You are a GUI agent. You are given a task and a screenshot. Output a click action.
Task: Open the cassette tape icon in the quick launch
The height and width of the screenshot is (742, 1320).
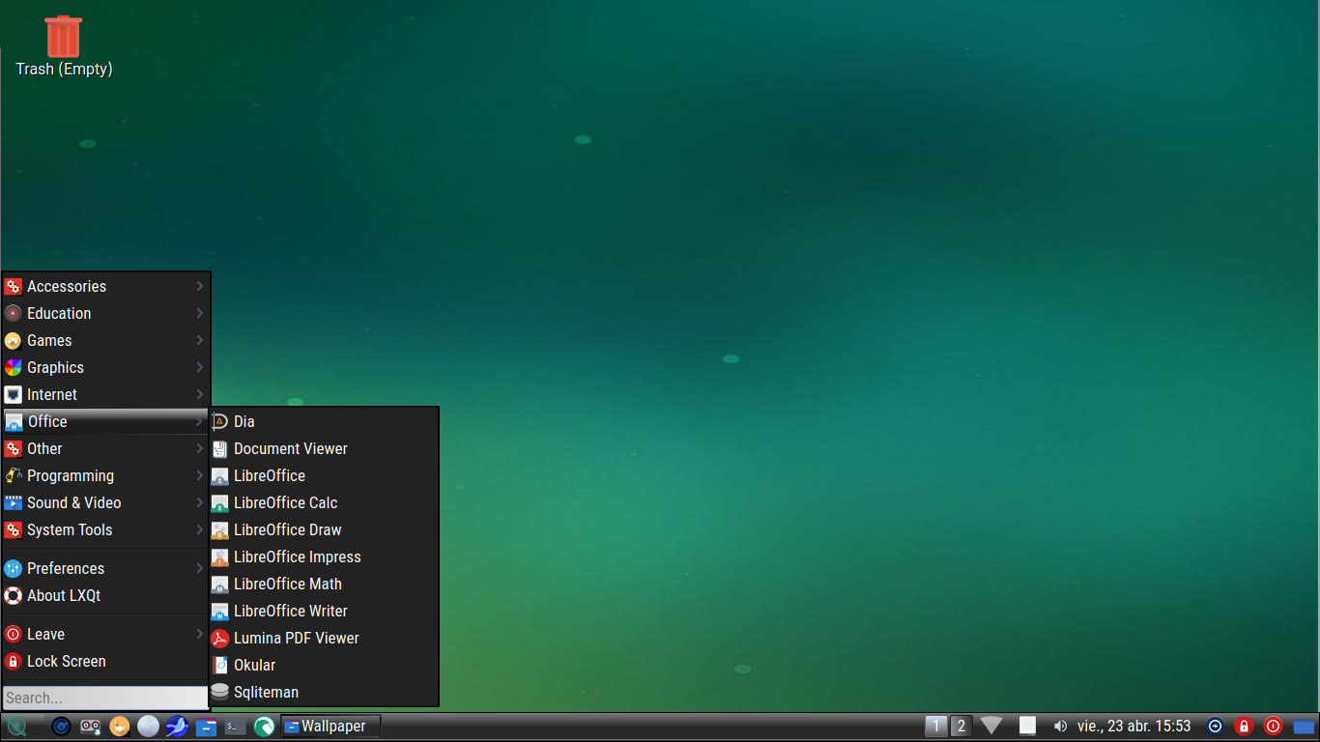click(90, 727)
